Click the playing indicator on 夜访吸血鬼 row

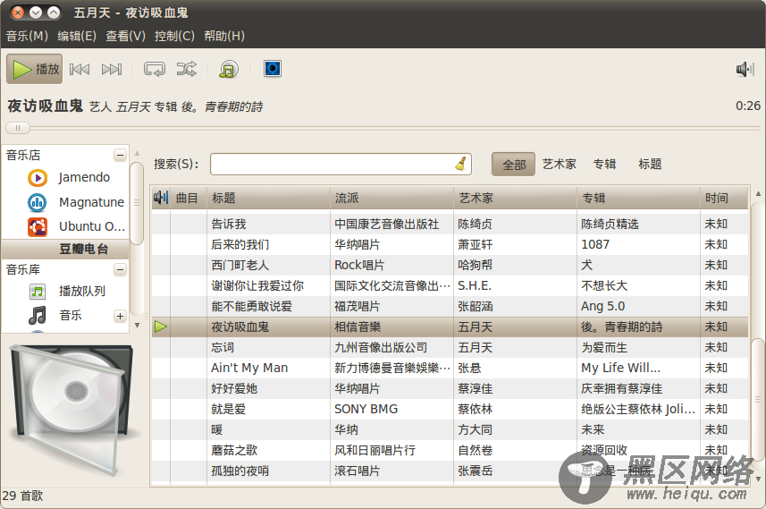[x=161, y=327]
